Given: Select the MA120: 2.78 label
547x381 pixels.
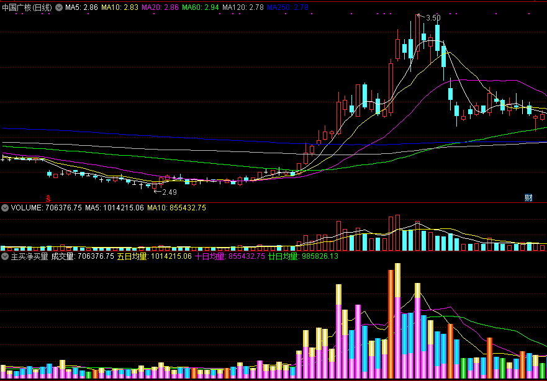Looking at the screenshot, I should 243,7.
